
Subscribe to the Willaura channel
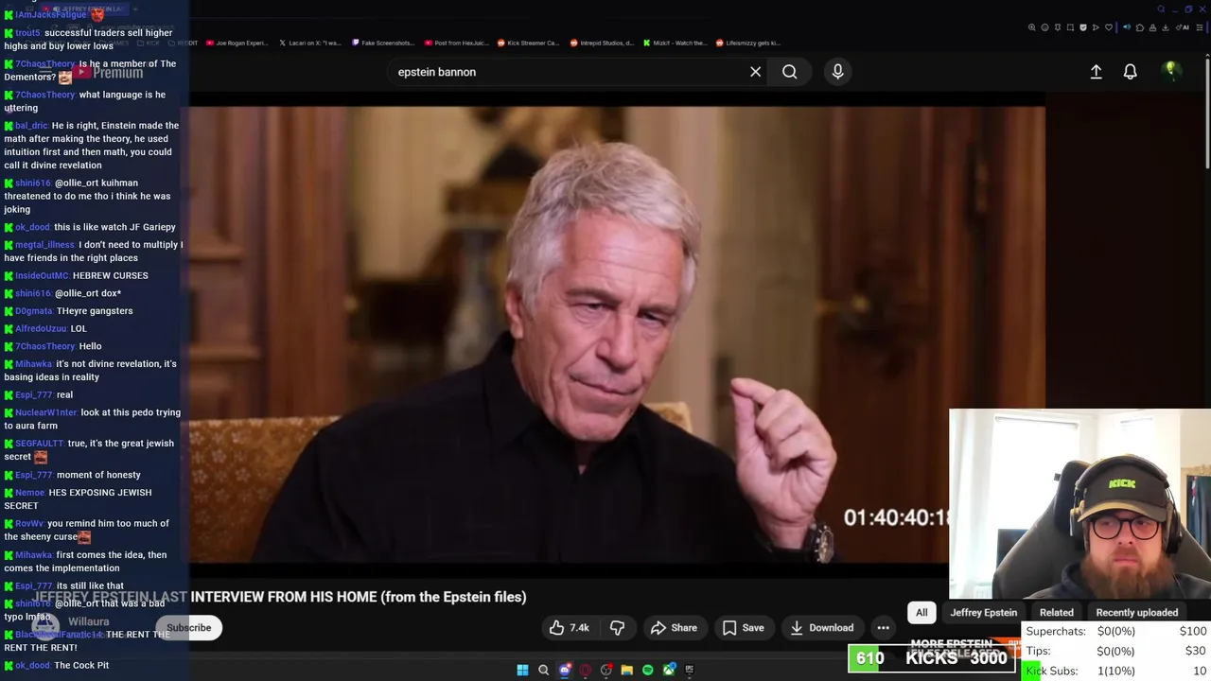(189, 627)
